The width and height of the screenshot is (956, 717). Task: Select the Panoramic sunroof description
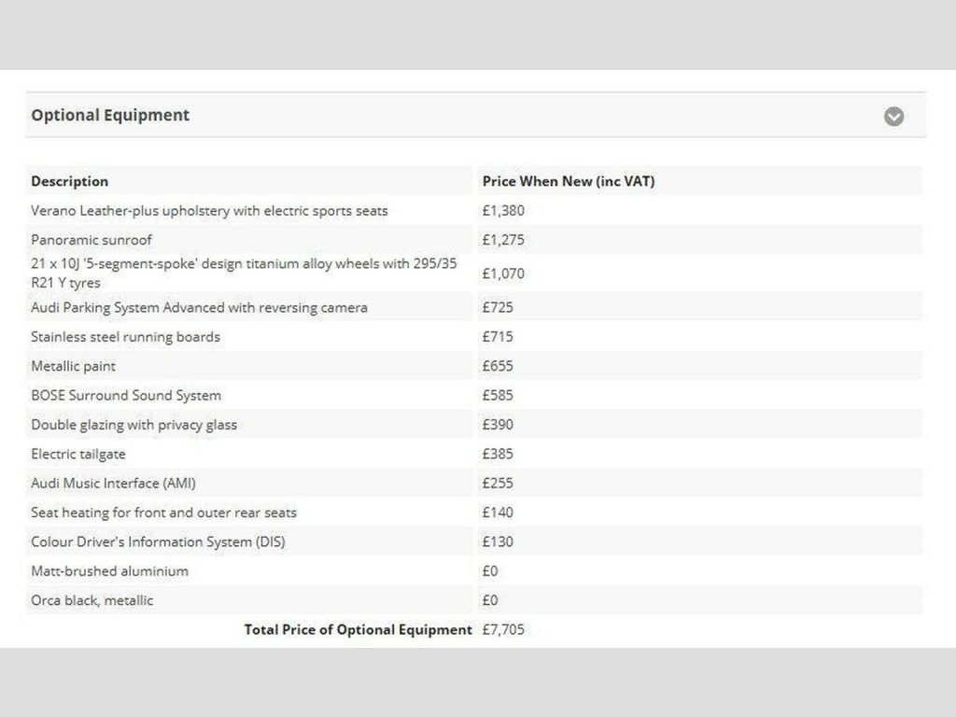pyautogui.click(x=91, y=240)
